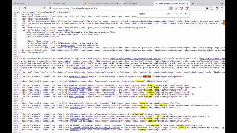Image resolution: width=237 pixels, height=133 pixels.
Task: Click the #Source_editing anchor link
Action: pos(78,85)
